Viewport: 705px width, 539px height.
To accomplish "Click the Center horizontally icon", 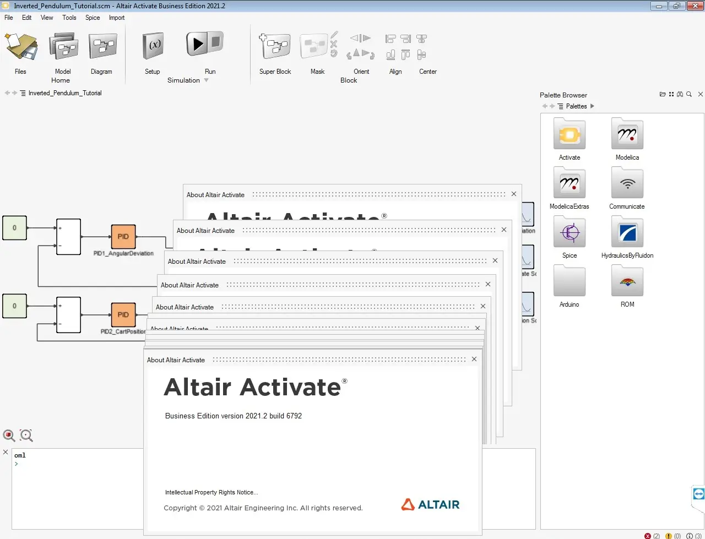I will point(422,39).
